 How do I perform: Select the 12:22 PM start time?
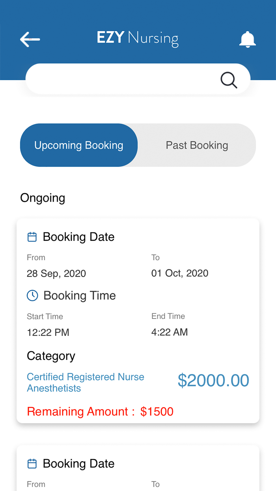(48, 332)
